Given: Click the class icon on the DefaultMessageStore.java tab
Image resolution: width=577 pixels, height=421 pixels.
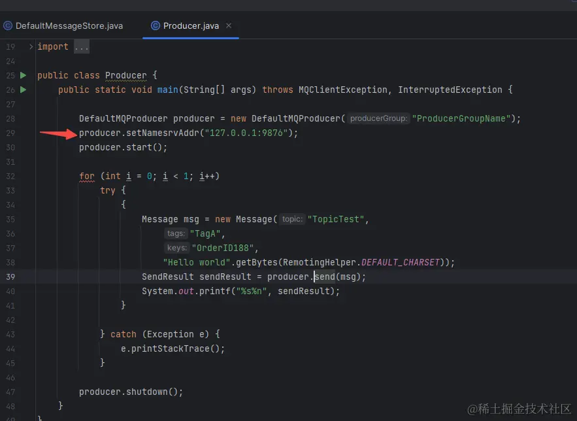Looking at the screenshot, I should pos(8,25).
